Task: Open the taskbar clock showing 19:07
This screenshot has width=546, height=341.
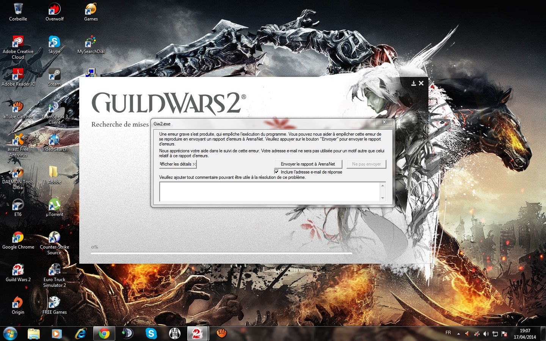Action: click(525, 334)
